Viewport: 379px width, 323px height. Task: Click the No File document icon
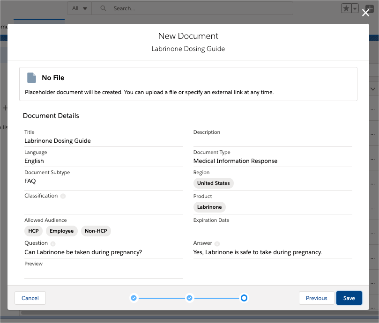(31, 78)
